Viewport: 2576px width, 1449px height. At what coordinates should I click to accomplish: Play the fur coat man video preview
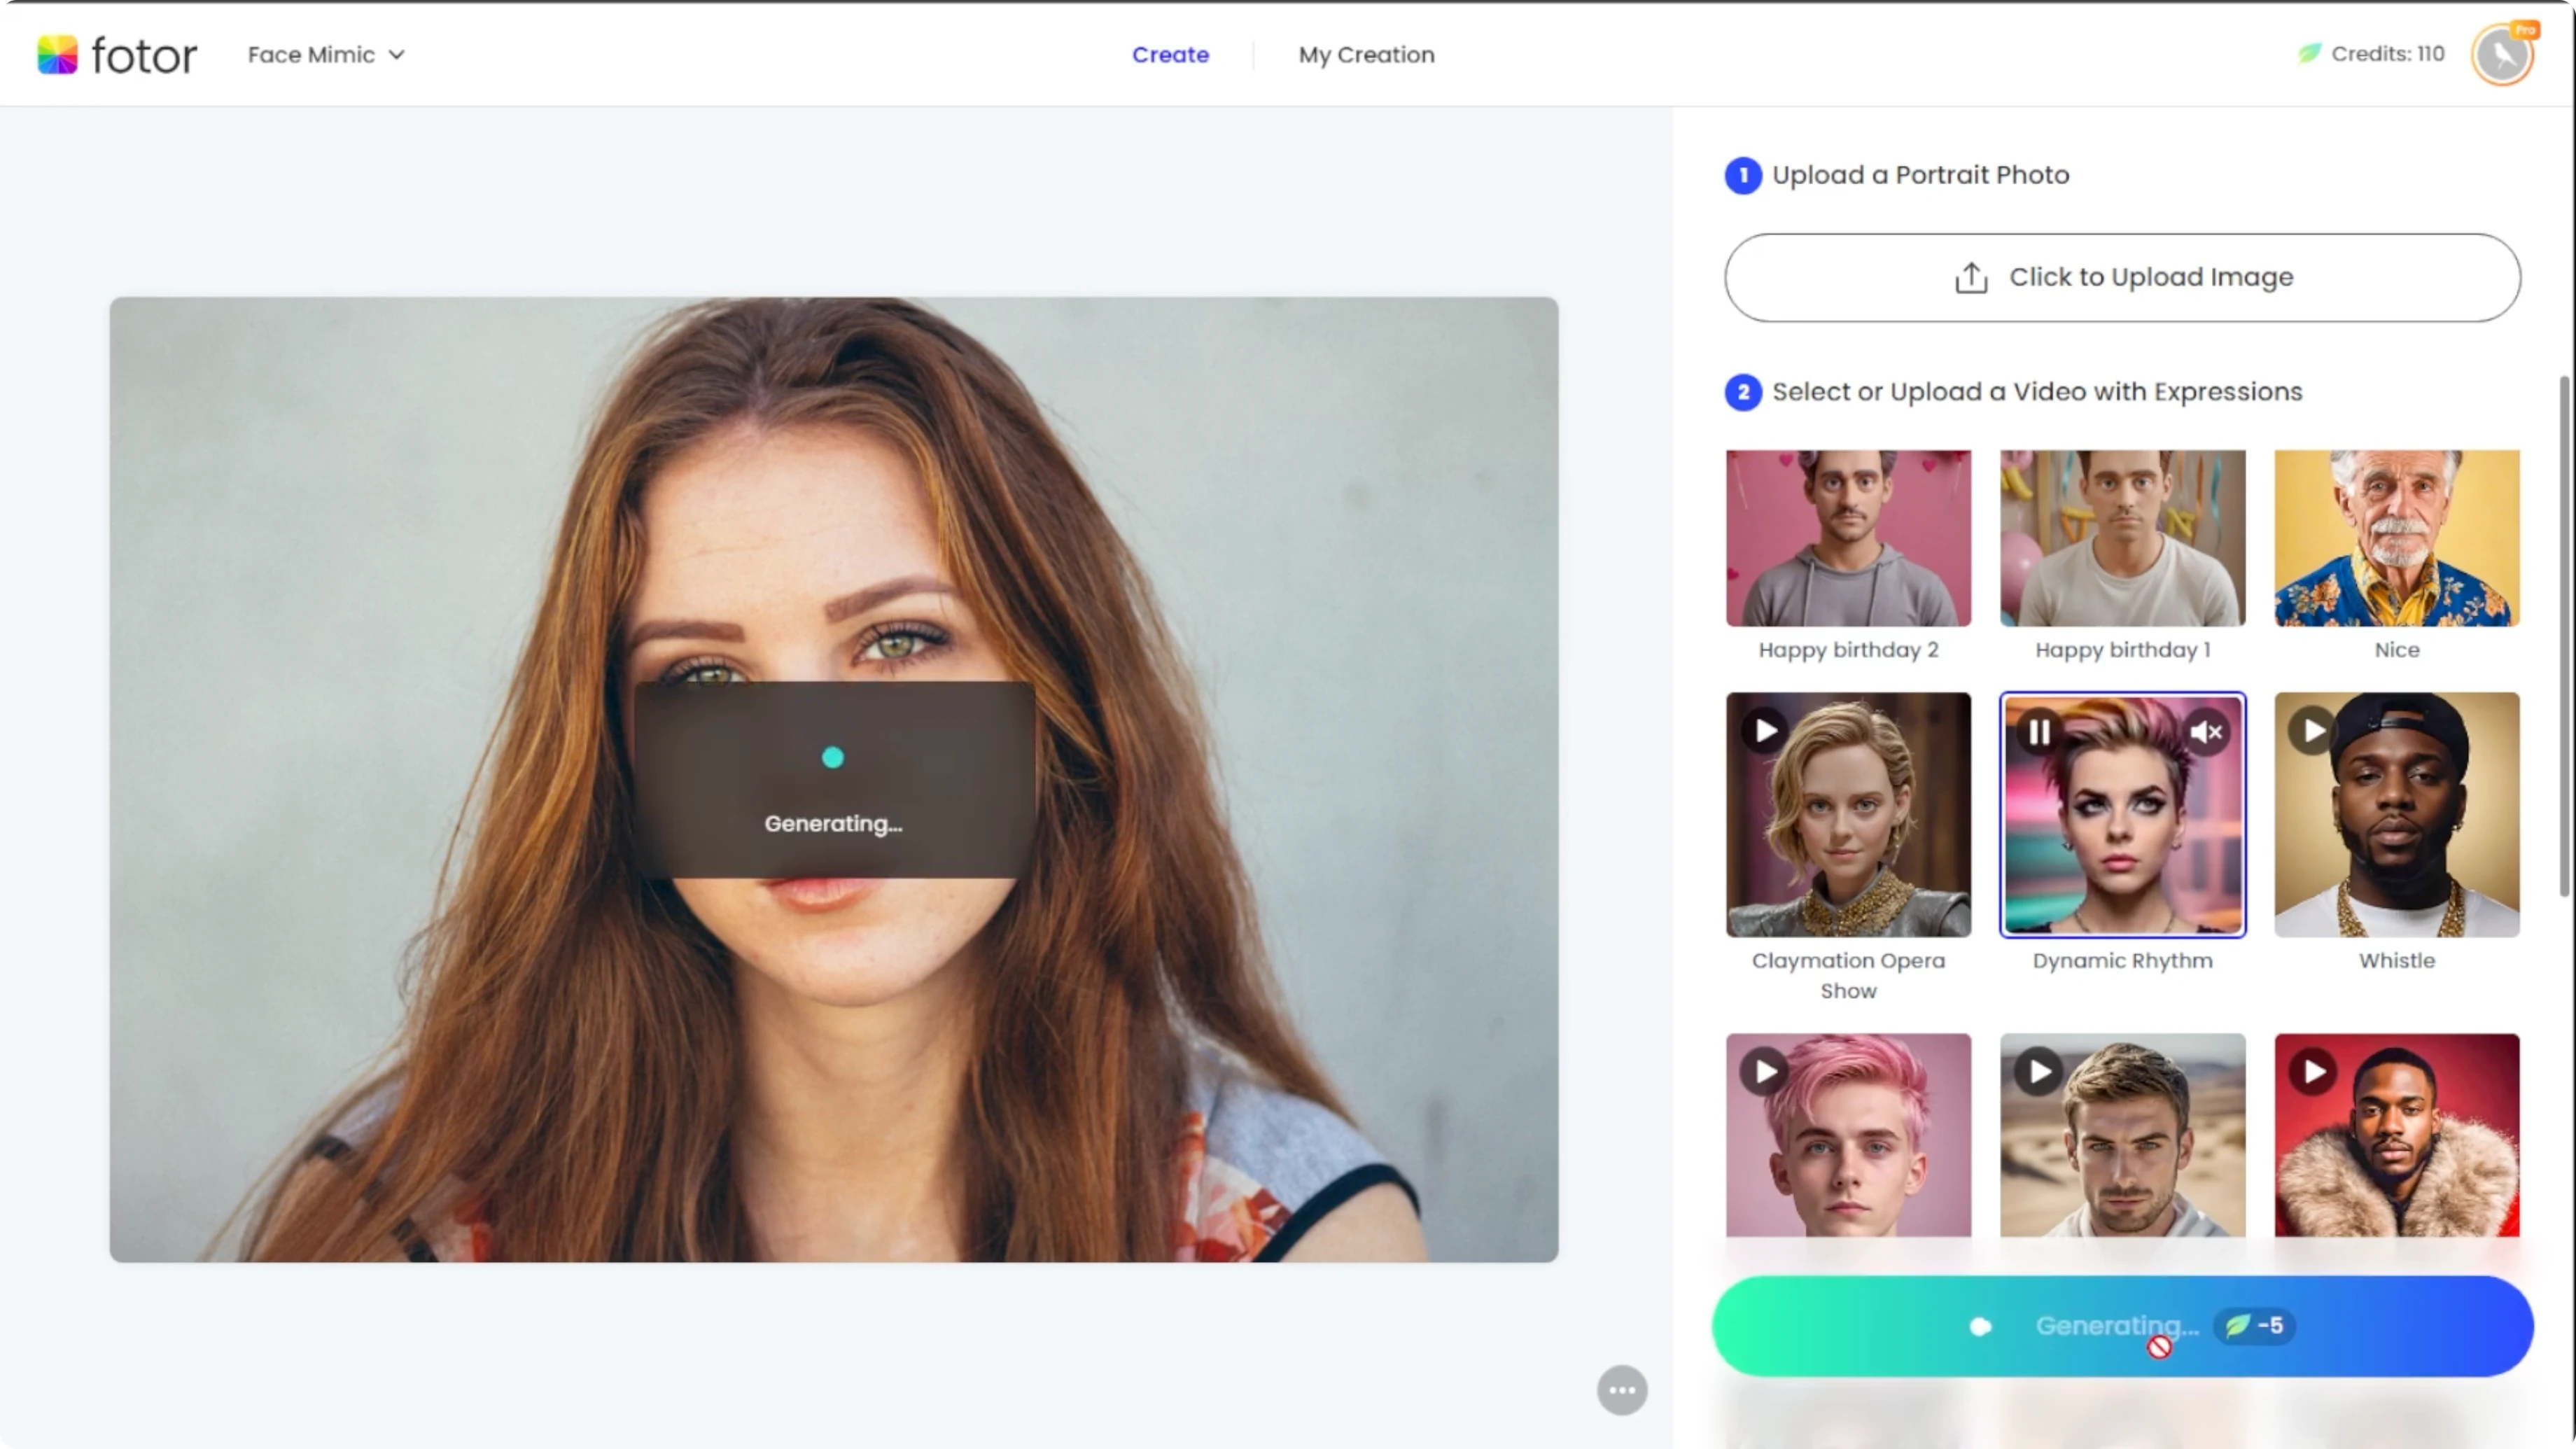pos(2313,1072)
